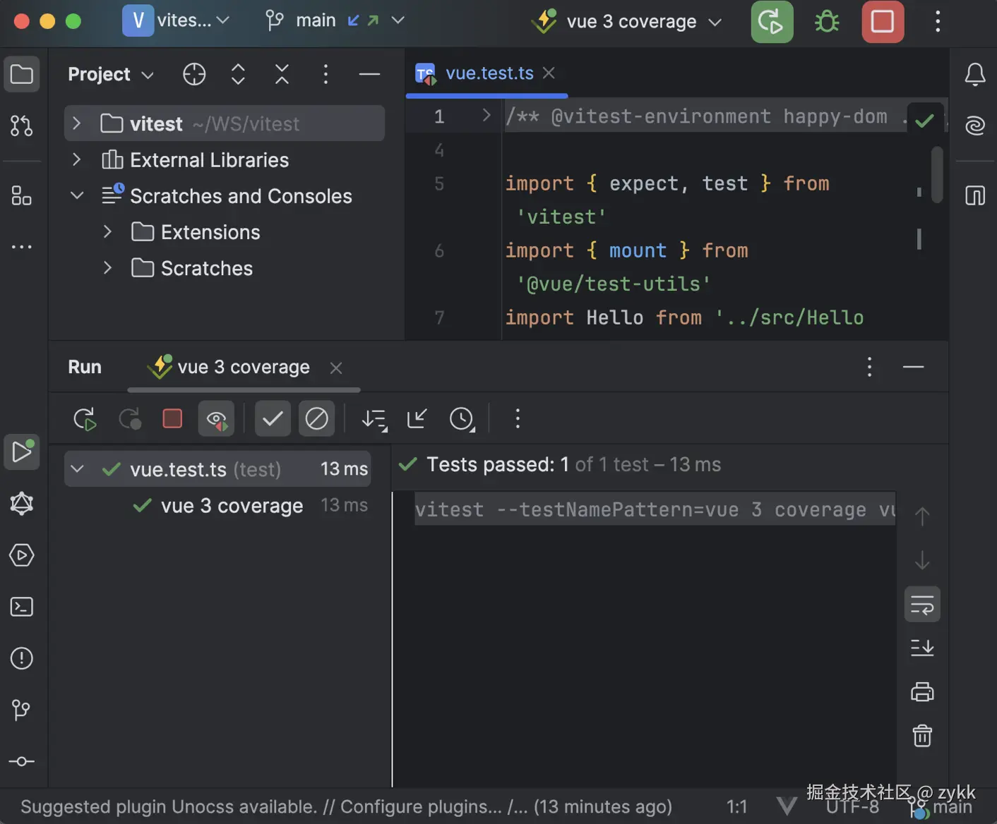Open Run panel options menu
This screenshot has width=997, height=824.
point(869,367)
